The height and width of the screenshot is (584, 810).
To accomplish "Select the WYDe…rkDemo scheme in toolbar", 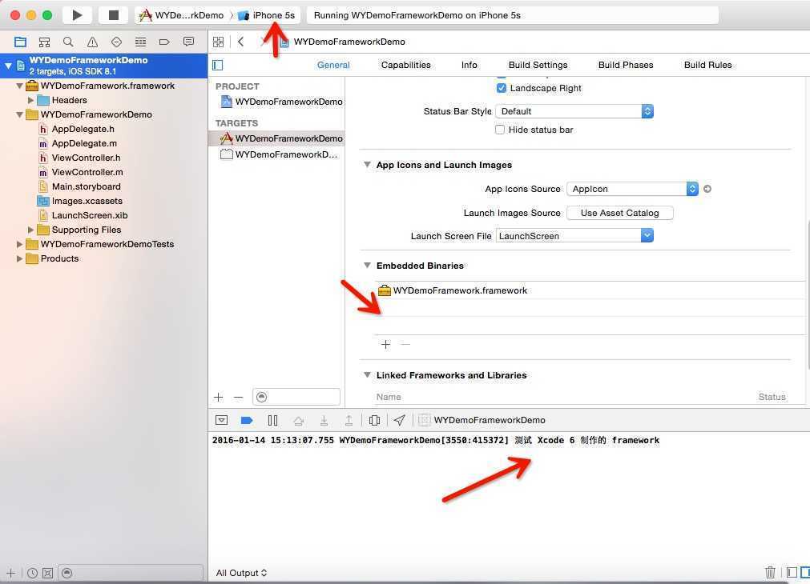I will [182, 15].
